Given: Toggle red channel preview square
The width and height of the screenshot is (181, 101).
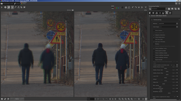Looking at the screenshot, I should click(115, 8).
